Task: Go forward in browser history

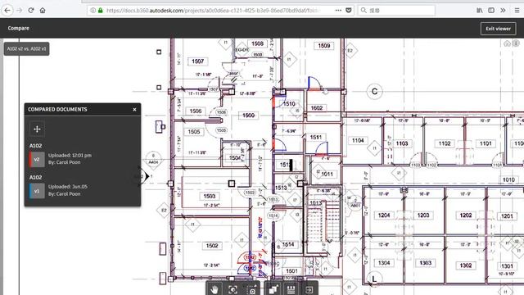Action: [20, 11]
